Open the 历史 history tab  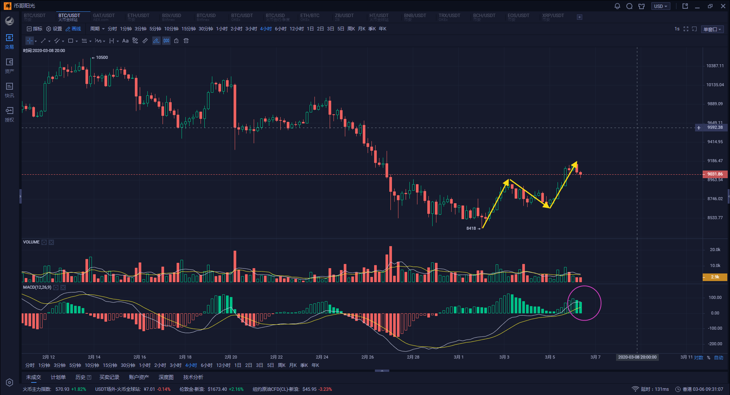point(83,377)
